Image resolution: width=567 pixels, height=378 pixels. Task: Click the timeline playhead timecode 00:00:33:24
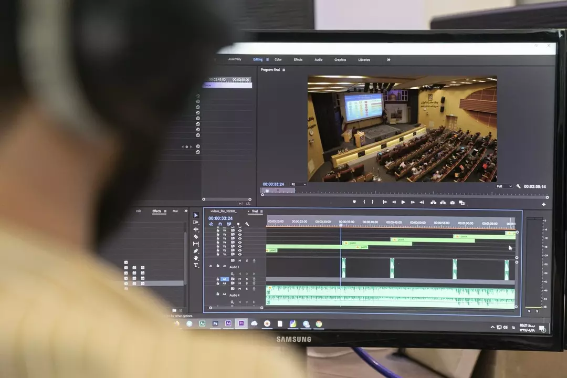(220, 218)
